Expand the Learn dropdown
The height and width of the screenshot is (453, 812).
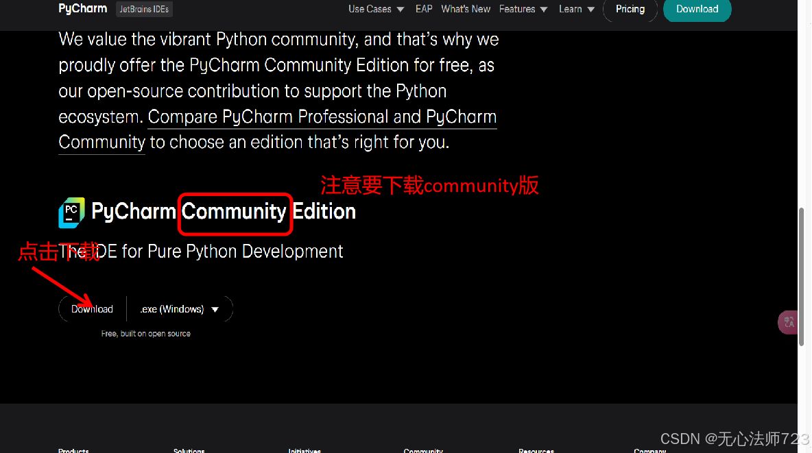576,10
